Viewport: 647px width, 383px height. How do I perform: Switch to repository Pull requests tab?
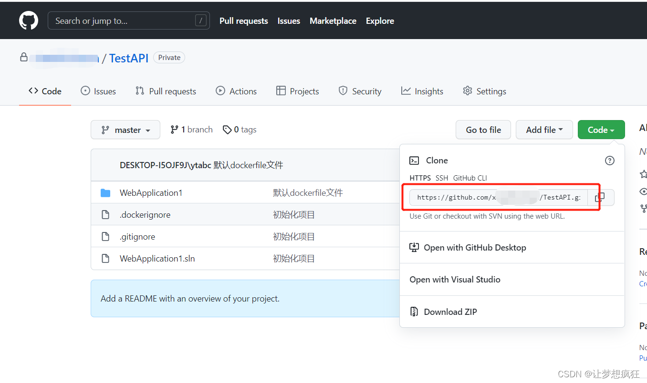(166, 91)
